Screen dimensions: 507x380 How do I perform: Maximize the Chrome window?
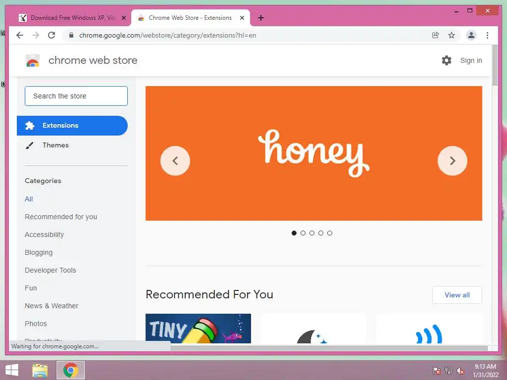click(470, 11)
